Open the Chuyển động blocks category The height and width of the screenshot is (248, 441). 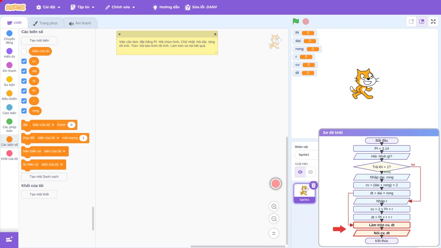click(9, 37)
